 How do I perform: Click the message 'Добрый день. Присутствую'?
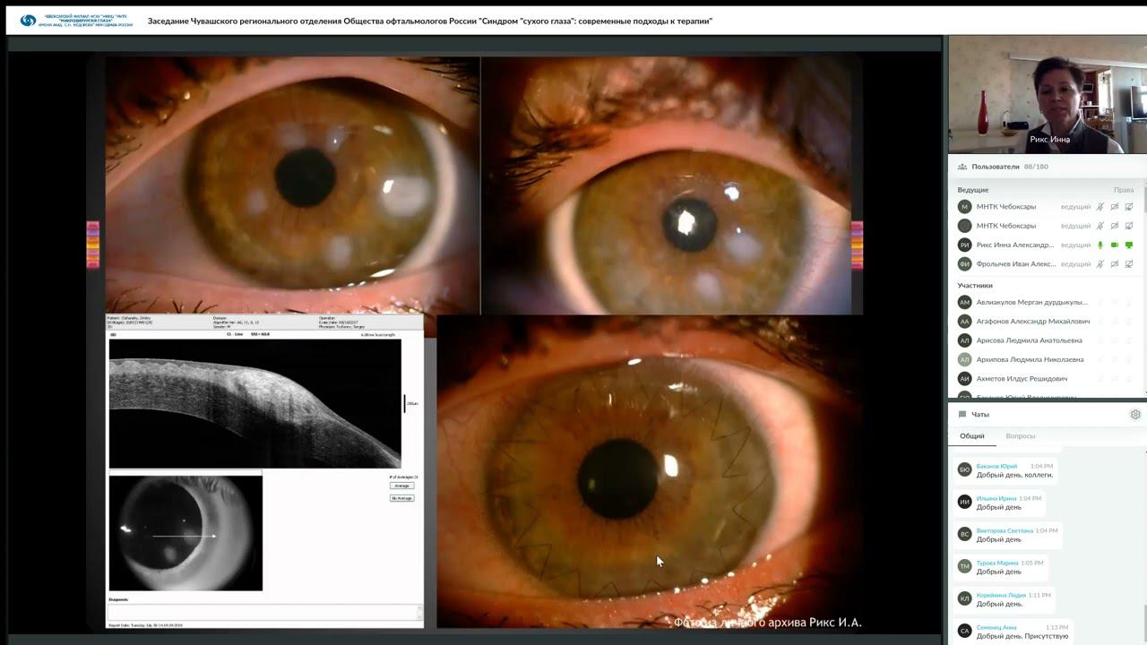click(x=1022, y=636)
